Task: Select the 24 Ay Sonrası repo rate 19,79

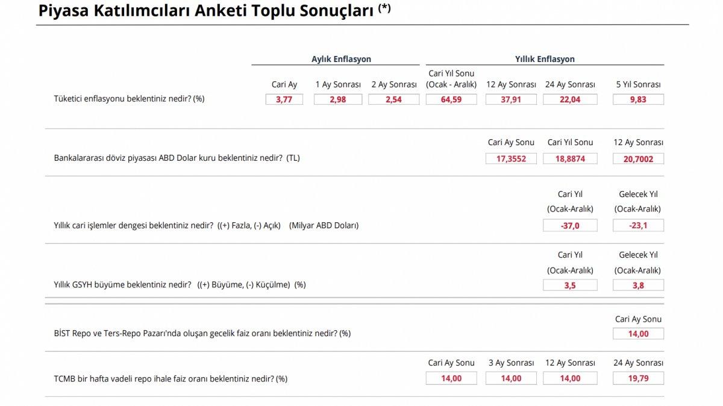Action: click(638, 378)
